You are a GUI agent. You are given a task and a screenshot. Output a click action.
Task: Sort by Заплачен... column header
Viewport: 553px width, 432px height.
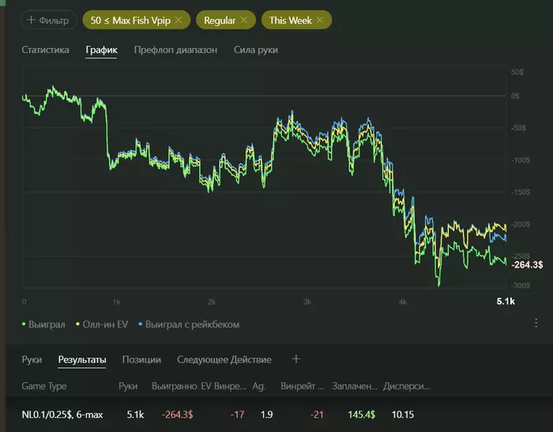[355, 386]
